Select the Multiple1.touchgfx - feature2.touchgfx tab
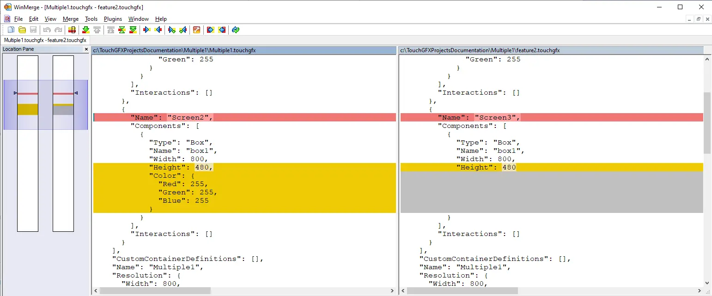The width and height of the screenshot is (712, 296). pos(45,40)
